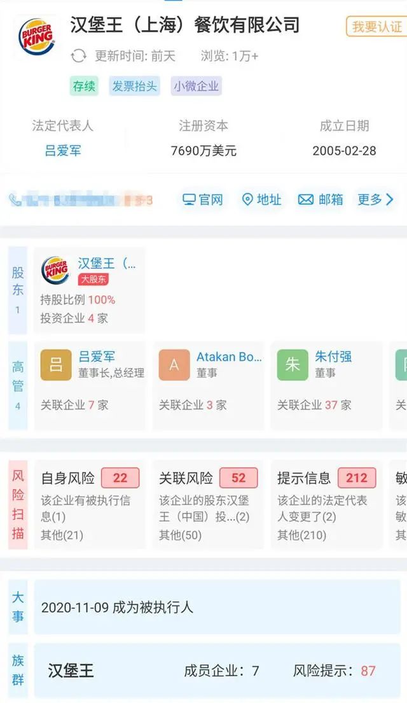Open legal representative 吕爱军 link
The width and height of the screenshot is (407, 703).
pos(62,151)
